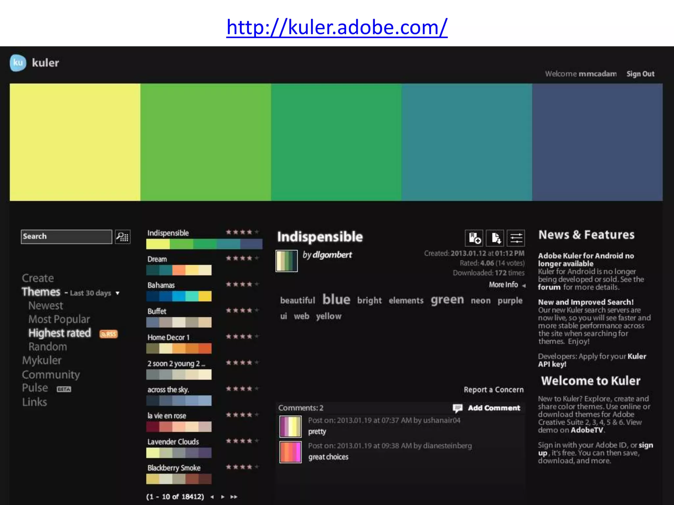The image size is (674, 505).
Task: Collapse More Info arrow
Action: [524, 285]
